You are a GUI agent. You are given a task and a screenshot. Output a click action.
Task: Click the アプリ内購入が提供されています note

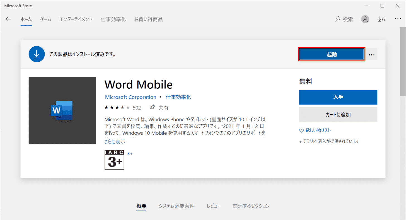click(x=329, y=141)
